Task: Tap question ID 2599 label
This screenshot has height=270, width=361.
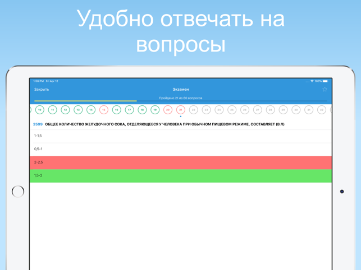Action: [38, 124]
